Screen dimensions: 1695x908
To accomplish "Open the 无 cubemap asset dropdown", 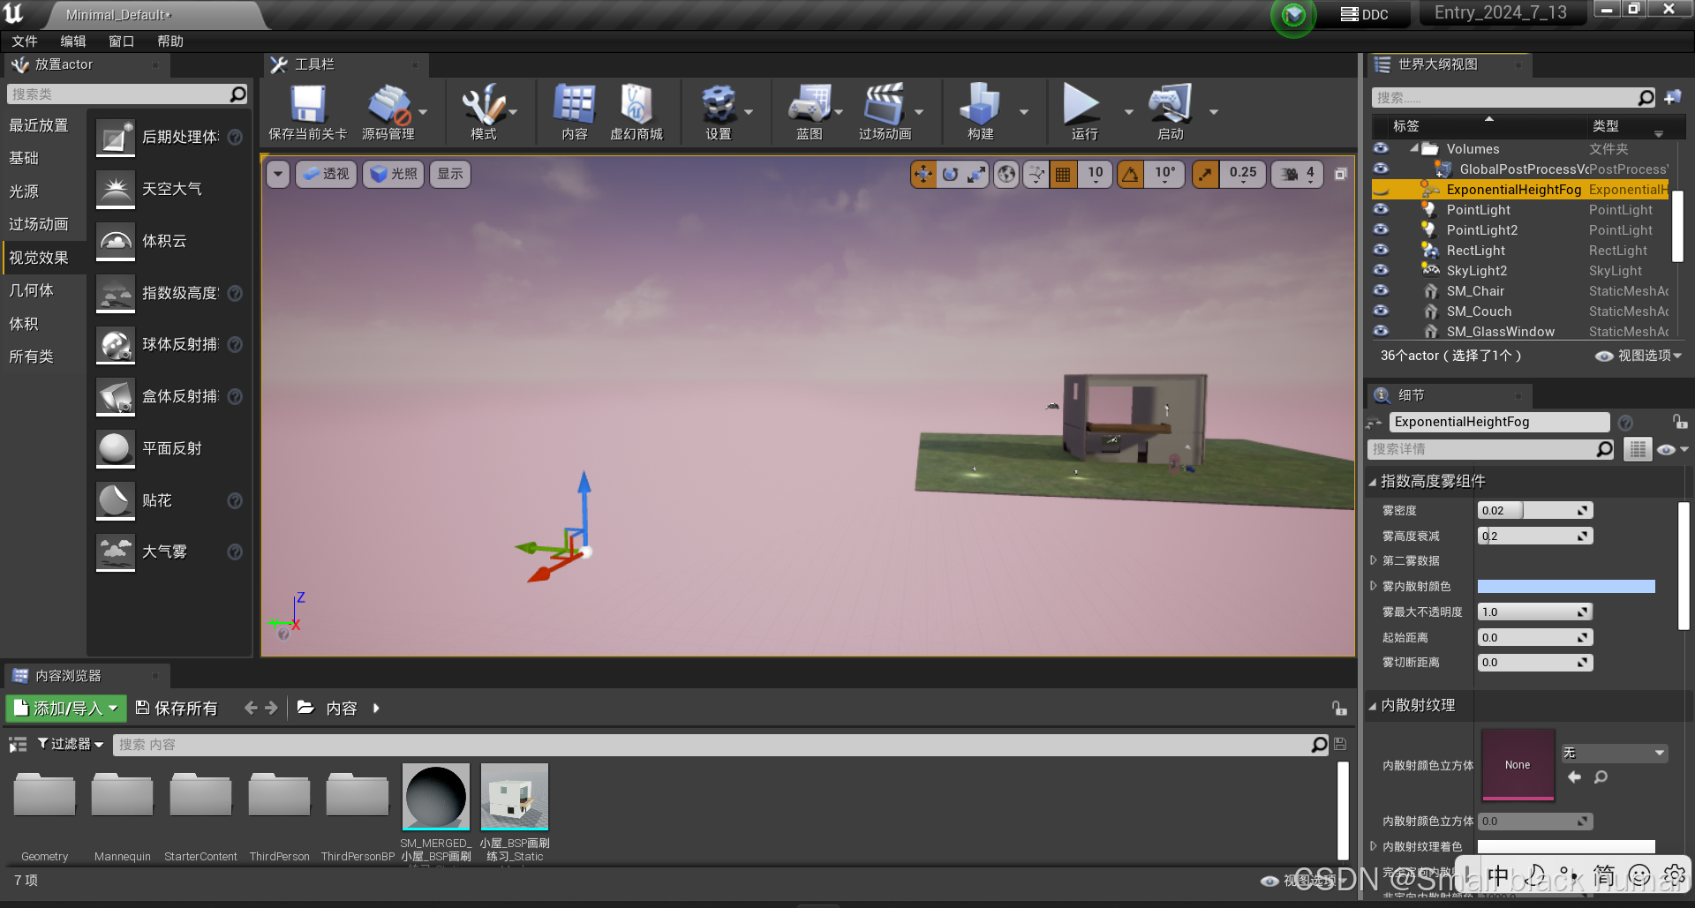I will tap(1614, 753).
